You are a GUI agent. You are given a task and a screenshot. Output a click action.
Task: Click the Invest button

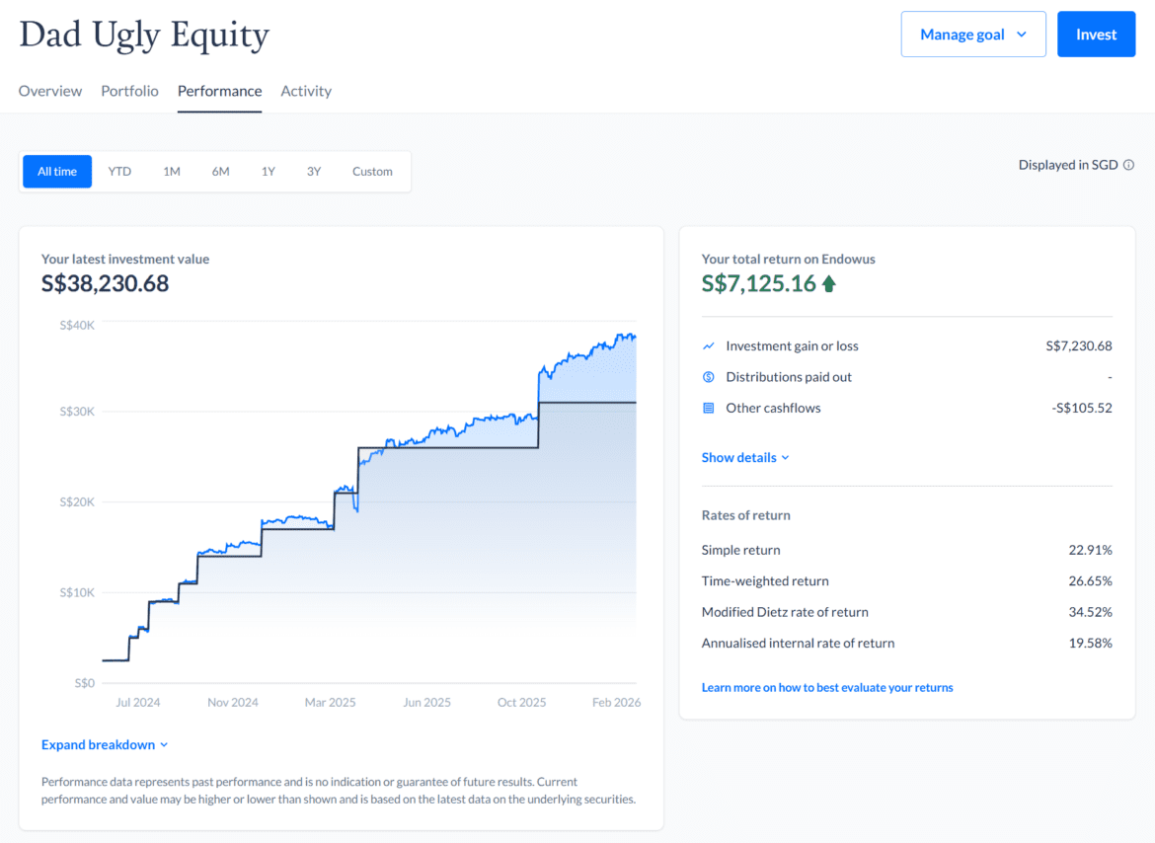[1096, 34]
